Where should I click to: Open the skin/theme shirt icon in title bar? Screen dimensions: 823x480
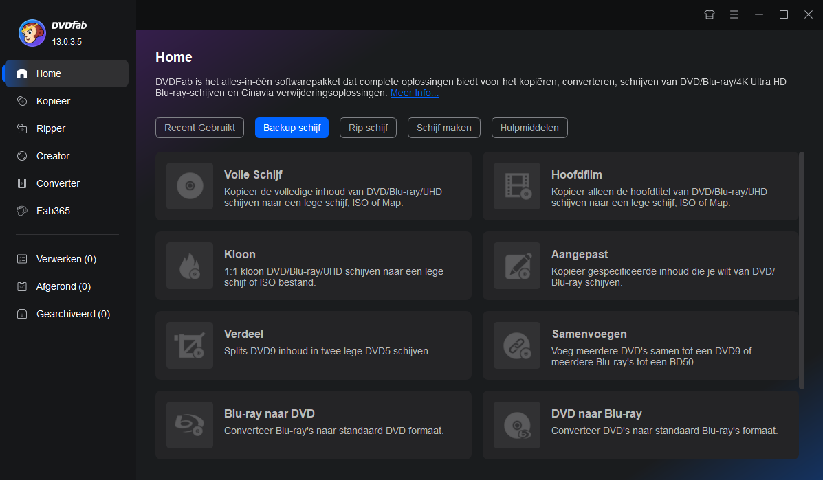tap(709, 14)
